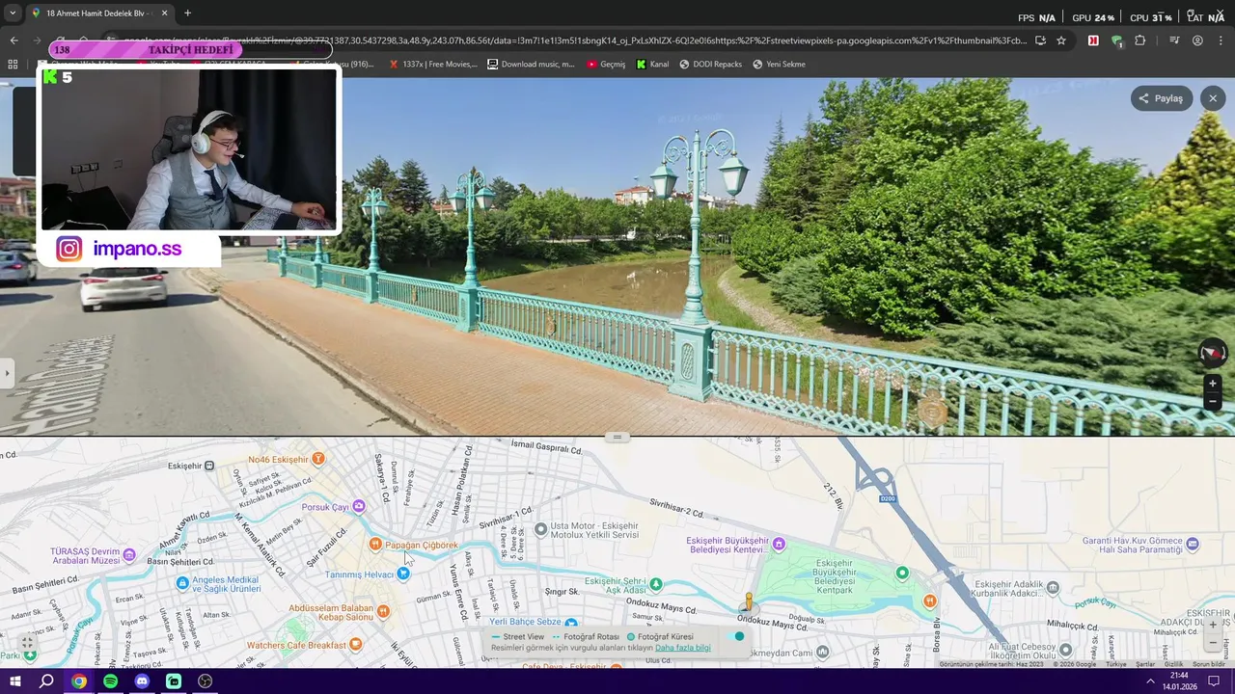
Task: Select the Tanınmış Helvacı shop marker
Action: click(403, 574)
